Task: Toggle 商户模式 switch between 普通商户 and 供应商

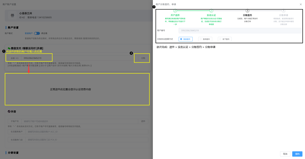Action: (37, 33)
